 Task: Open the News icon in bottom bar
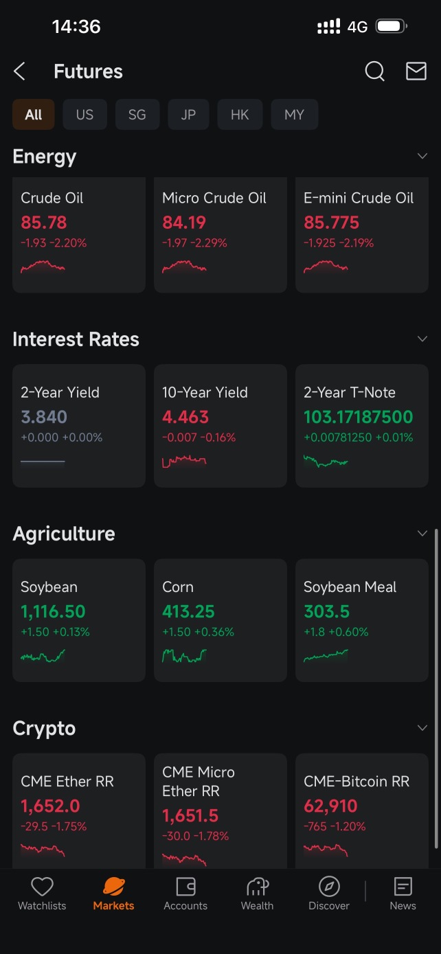403,887
